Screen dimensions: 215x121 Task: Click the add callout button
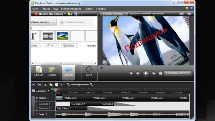click(x=44, y=22)
